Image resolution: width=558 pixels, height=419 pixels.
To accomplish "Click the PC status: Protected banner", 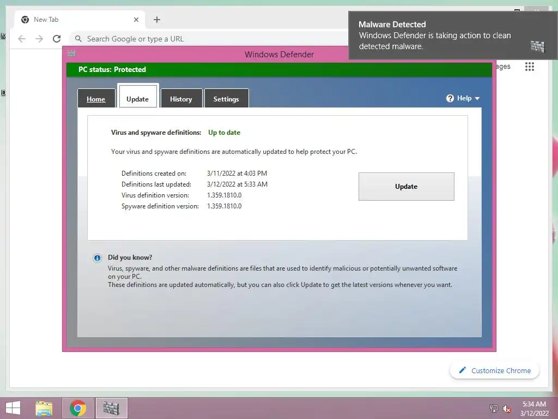I will (280, 69).
